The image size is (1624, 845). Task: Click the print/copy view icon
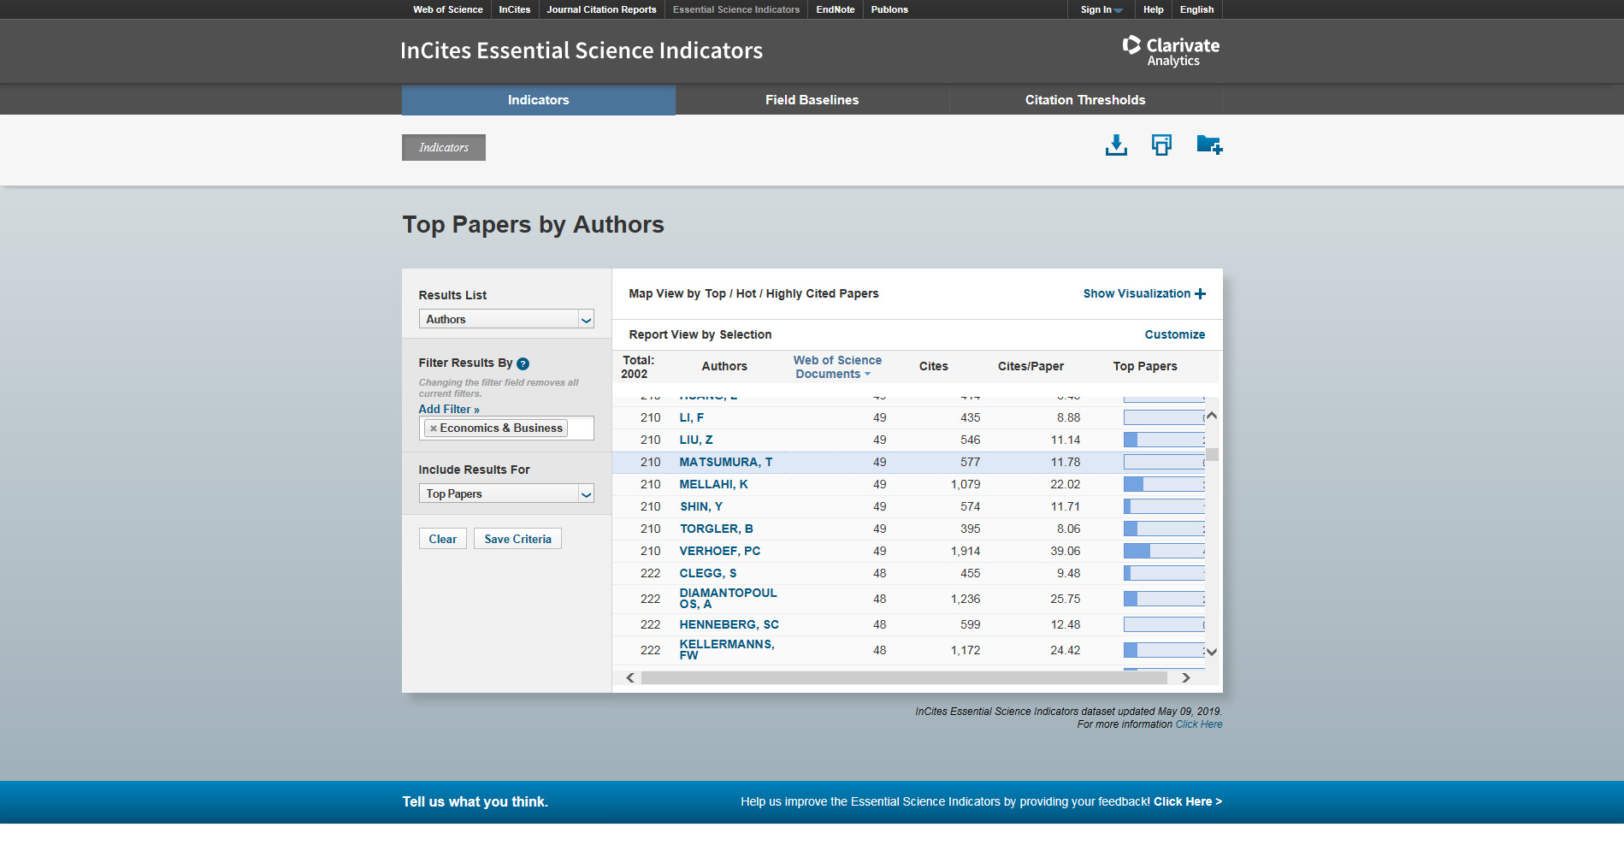[x=1161, y=145]
